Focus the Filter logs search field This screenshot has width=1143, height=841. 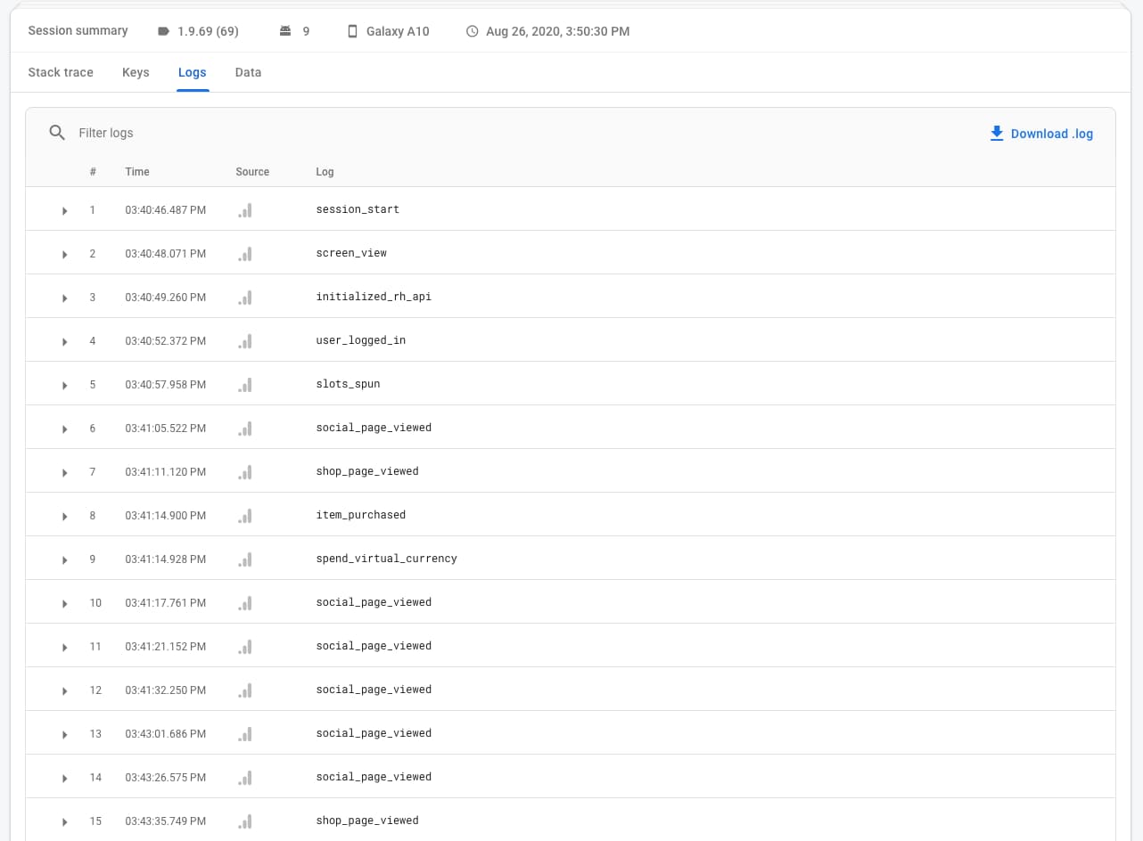pos(106,133)
